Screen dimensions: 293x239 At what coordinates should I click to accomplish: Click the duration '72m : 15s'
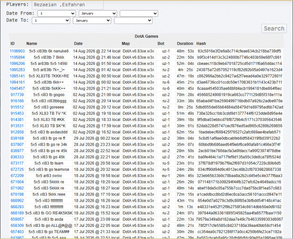click(185, 194)
